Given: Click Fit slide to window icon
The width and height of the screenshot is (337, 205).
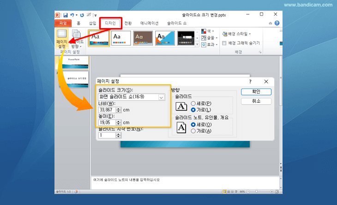Looking at the screenshot, I should coord(277,192).
